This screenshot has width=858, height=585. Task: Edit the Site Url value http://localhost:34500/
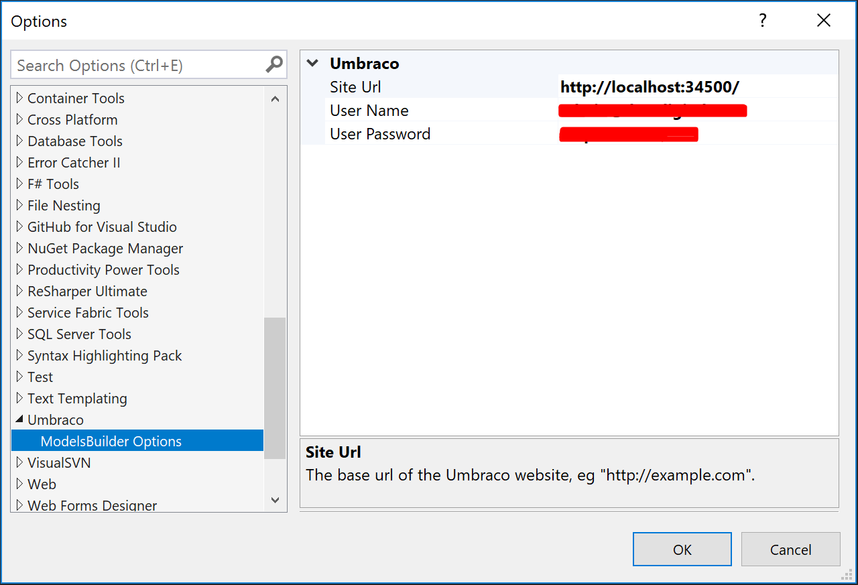click(697, 87)
